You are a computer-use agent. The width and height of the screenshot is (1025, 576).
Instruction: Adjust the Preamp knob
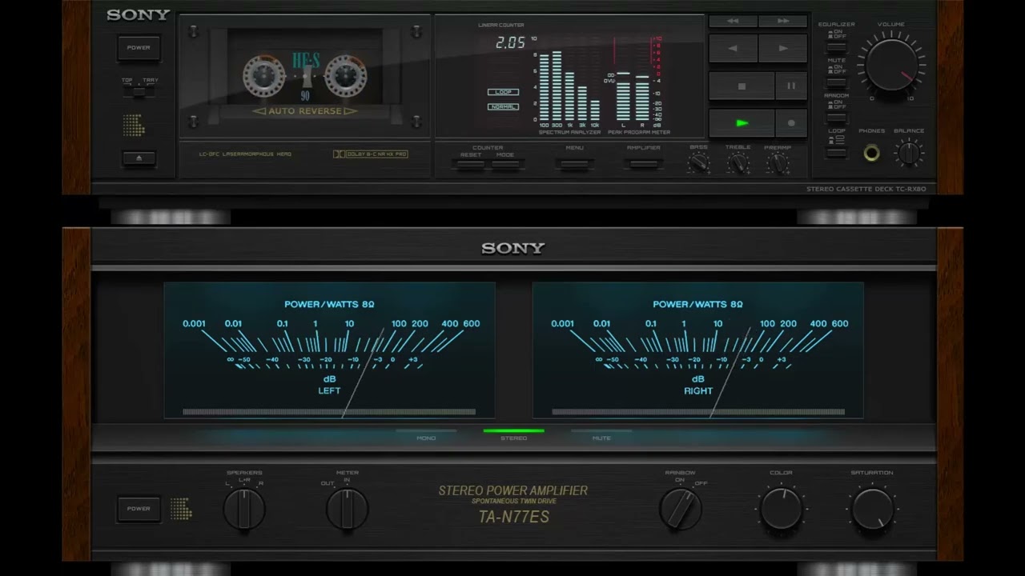(x=778, y=163)
